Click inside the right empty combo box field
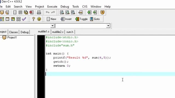This screenshot has width=175, height=98. tap(81, 26)
